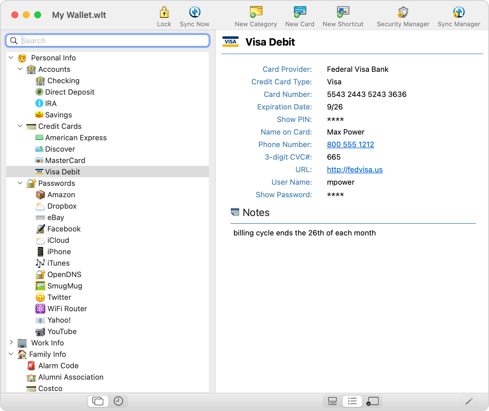Reveal the hidden password next to Show Password
This screenshot has height=411, width=489.
(335, 195)
